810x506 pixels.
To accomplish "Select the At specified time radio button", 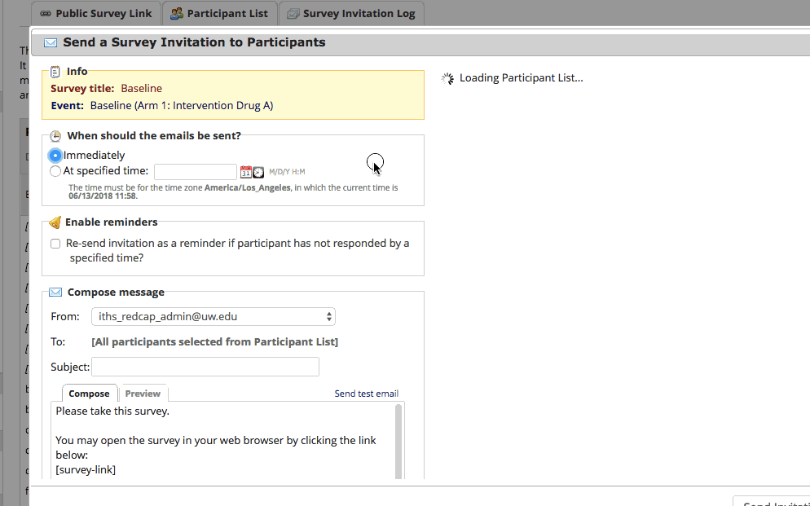I will 55,171.
